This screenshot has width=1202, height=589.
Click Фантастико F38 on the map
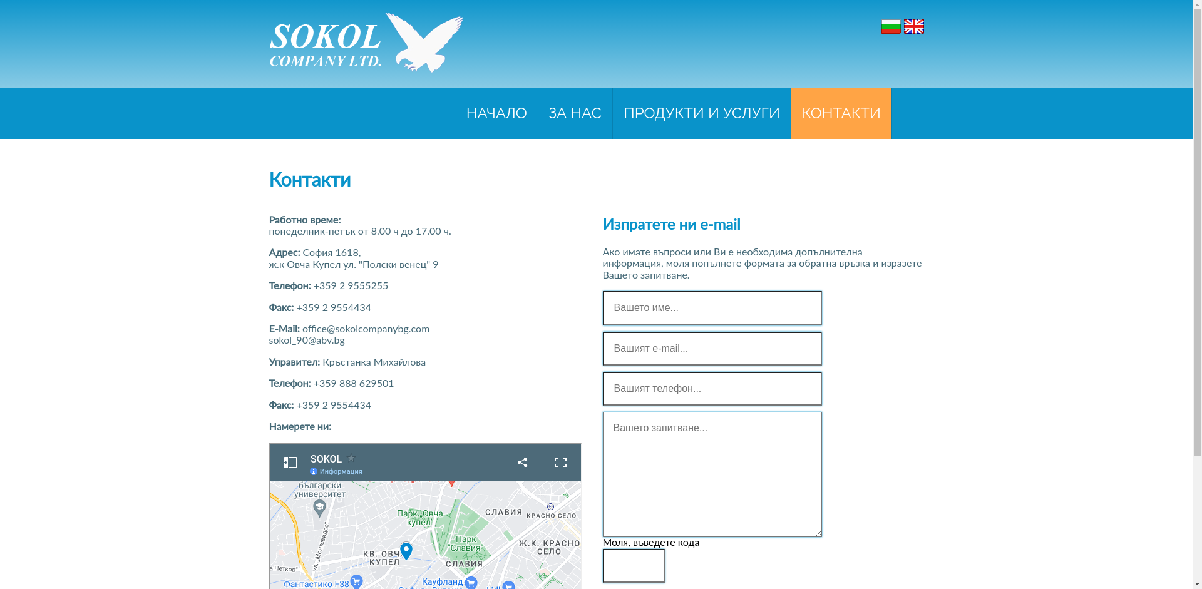tap(316, 583)
